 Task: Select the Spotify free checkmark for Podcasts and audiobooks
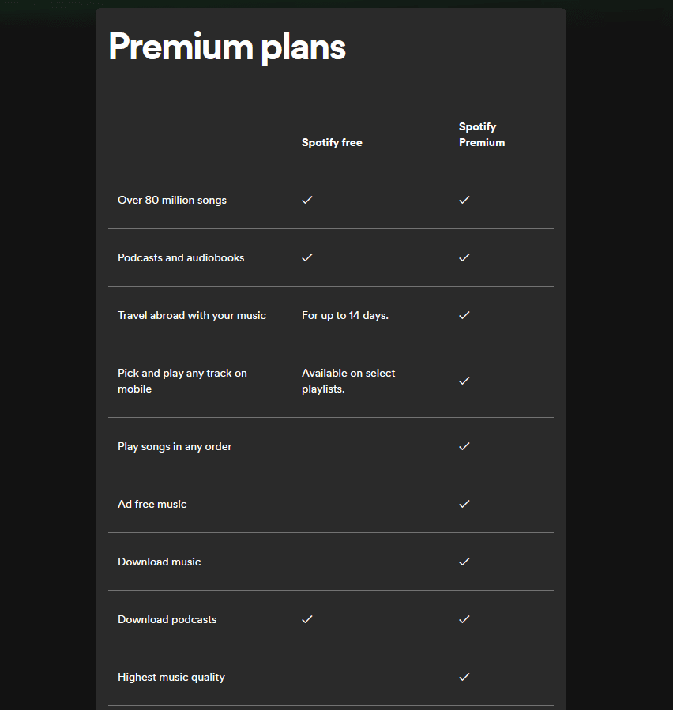click(307, 257)
